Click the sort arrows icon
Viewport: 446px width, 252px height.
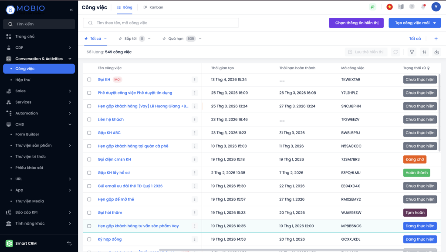(x=424, y=52)
